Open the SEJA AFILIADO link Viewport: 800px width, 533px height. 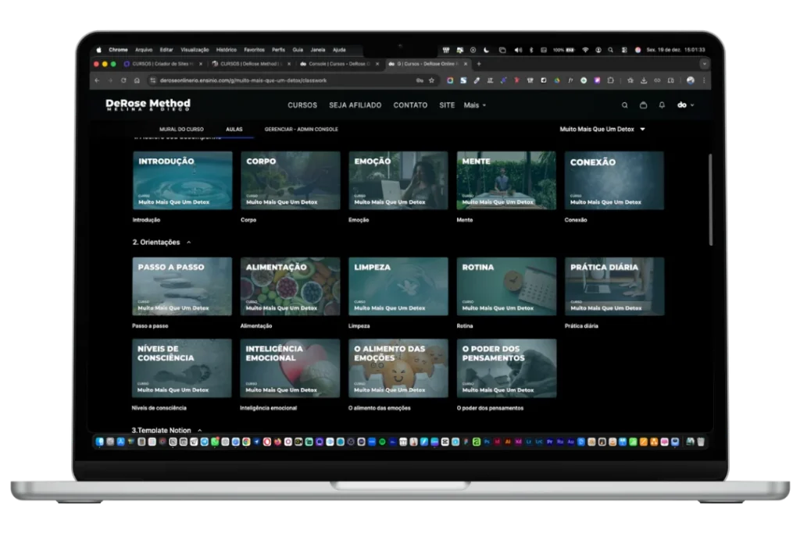tap(355, 105)
